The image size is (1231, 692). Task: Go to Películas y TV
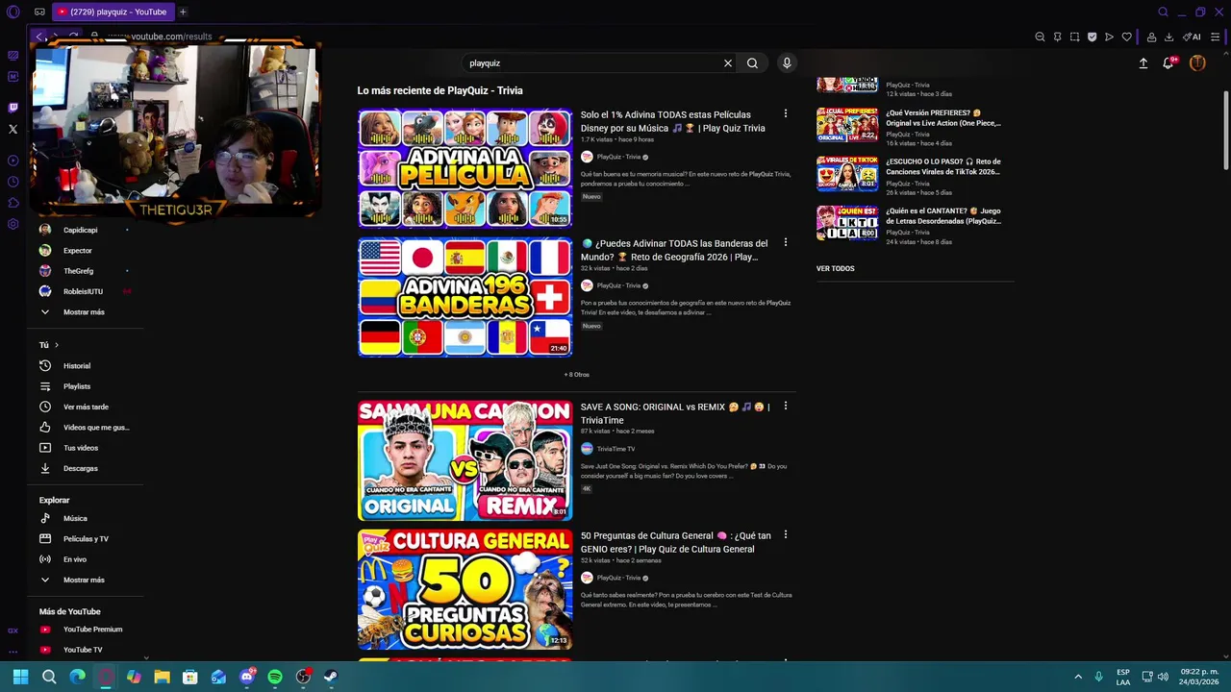[86, 539]
